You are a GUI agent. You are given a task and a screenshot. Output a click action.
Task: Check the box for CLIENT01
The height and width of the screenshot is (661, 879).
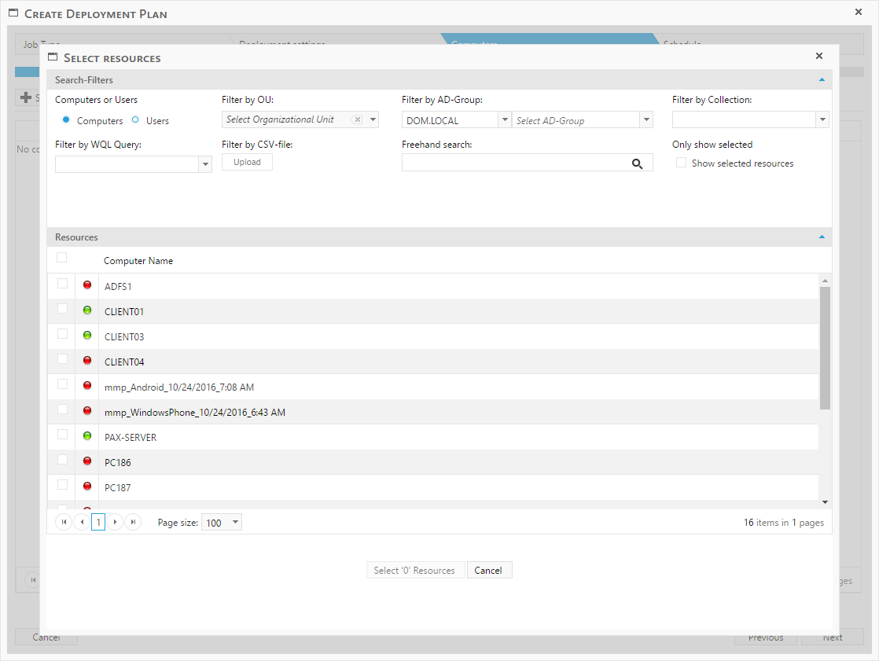coord(63,309)
